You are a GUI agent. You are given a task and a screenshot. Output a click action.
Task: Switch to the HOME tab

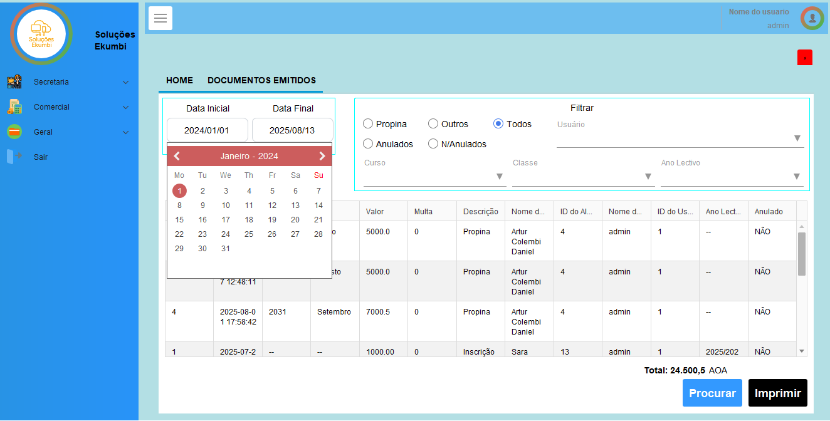coord(179,81)
